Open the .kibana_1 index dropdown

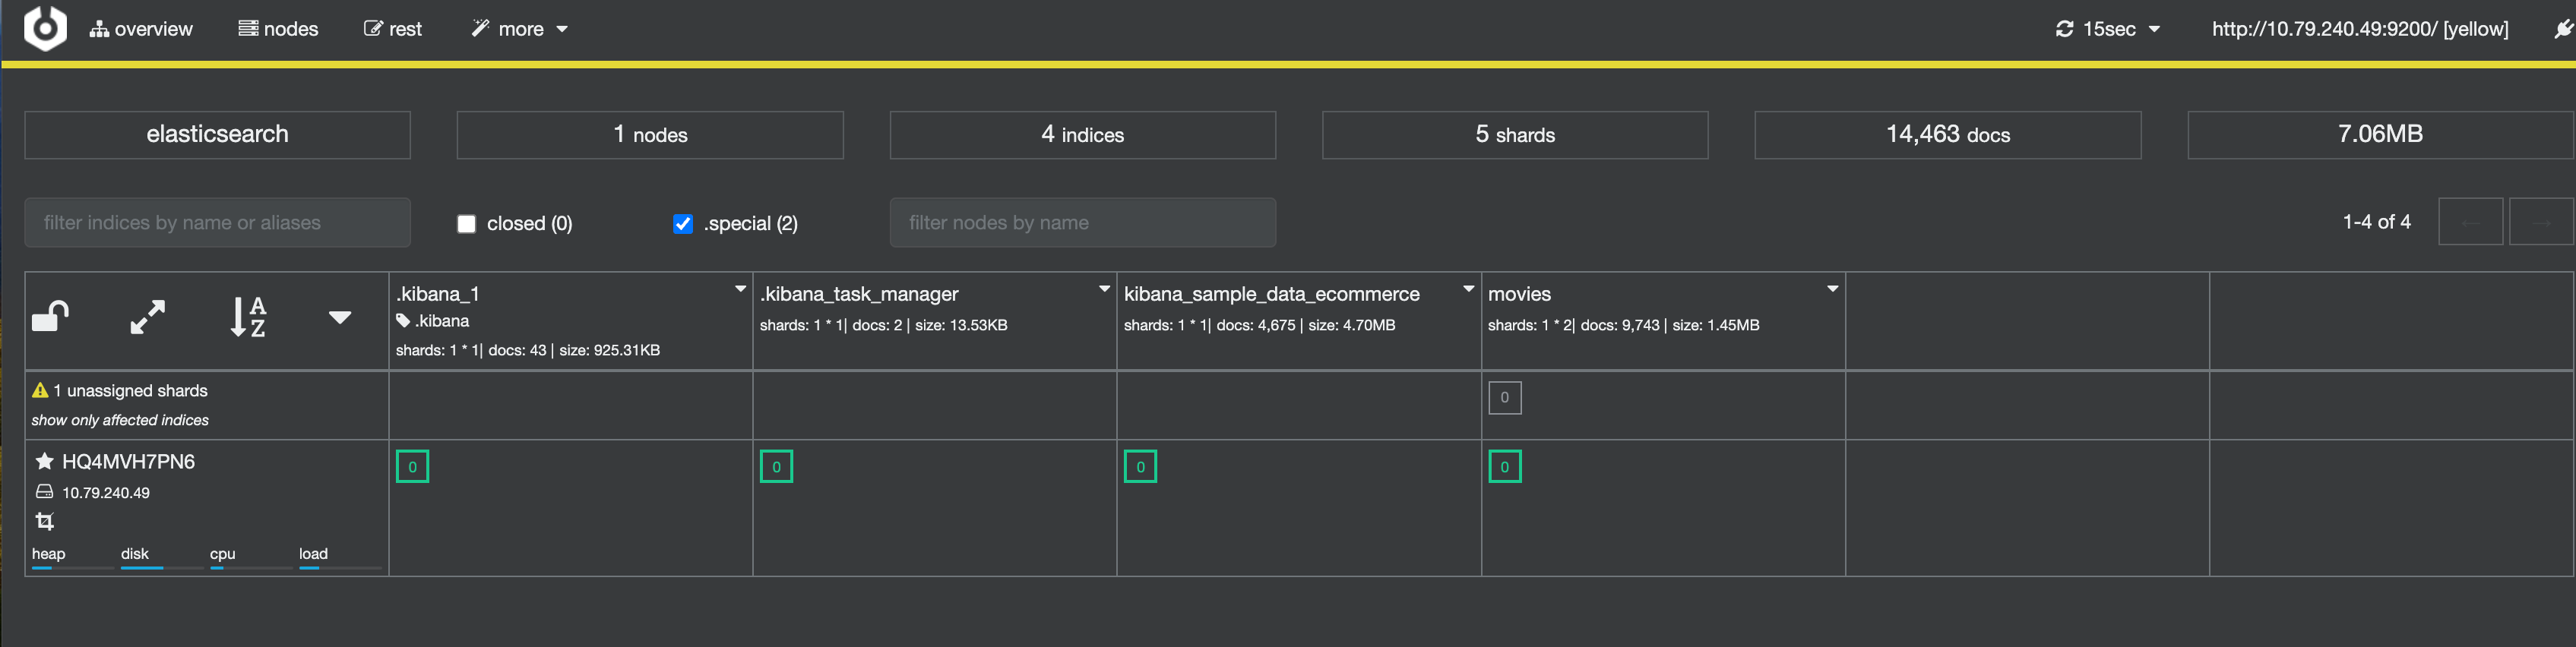tap(741, 289)
